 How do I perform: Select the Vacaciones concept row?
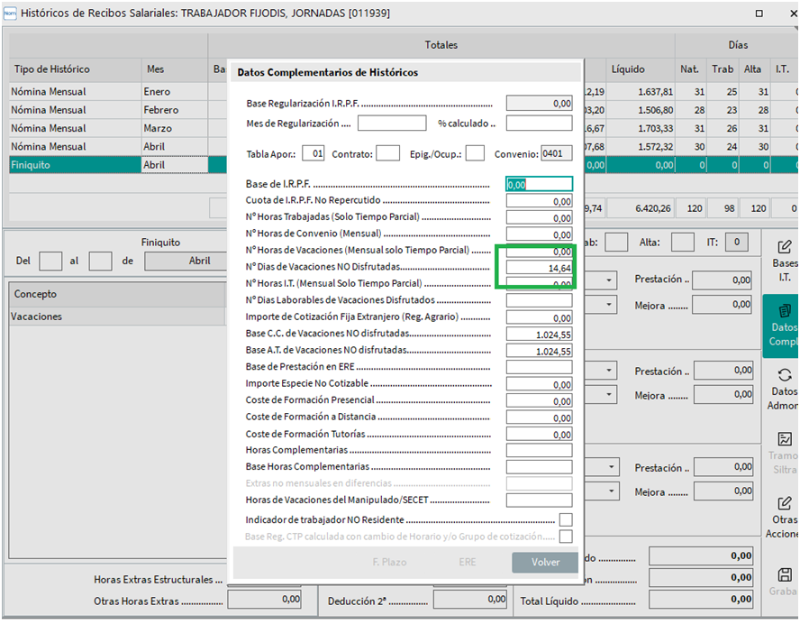point(117,317)
